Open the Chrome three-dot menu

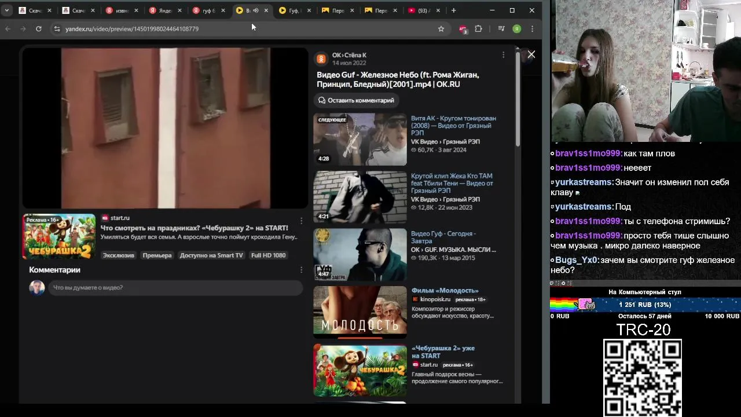pos(532,28)
